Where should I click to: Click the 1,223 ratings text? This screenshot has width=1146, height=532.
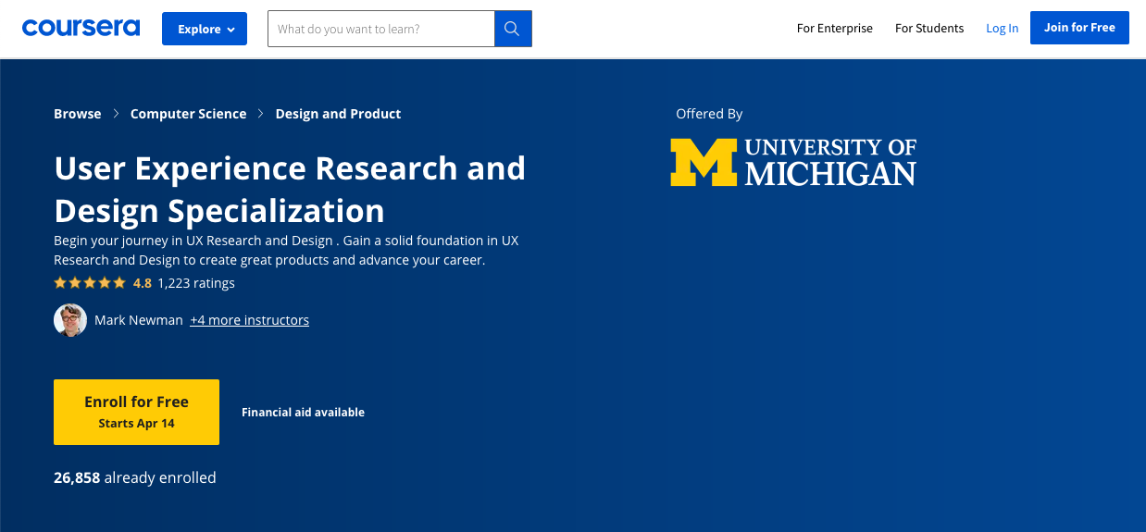(x=196, y=283)
